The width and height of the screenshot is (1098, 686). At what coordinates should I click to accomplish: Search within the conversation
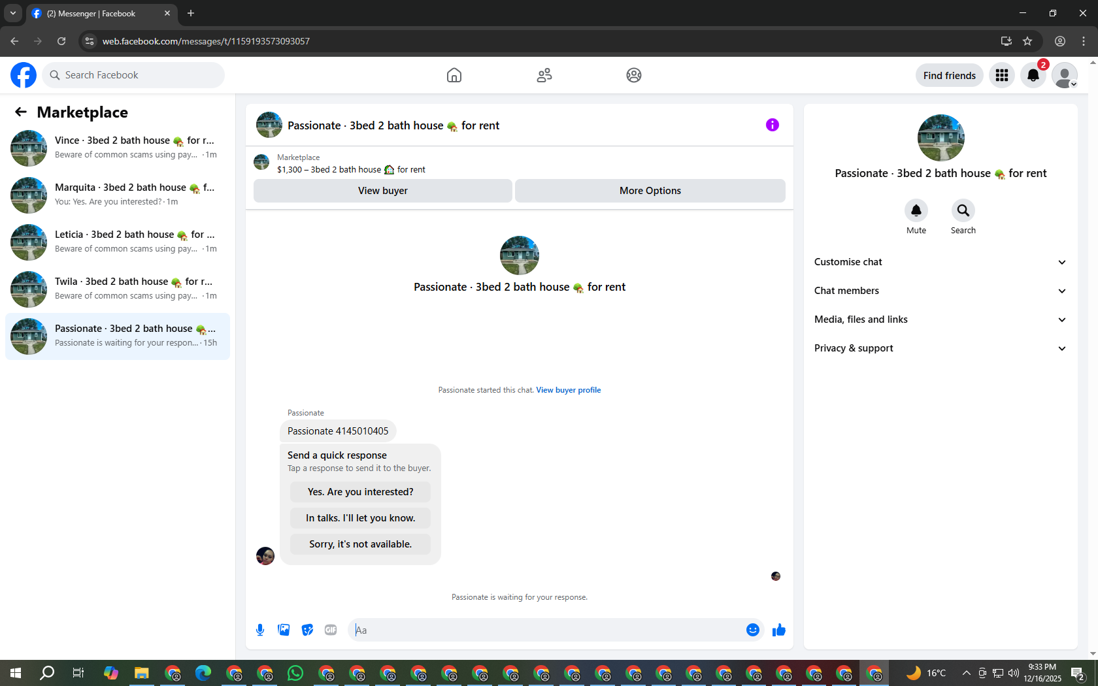(963, 210)
